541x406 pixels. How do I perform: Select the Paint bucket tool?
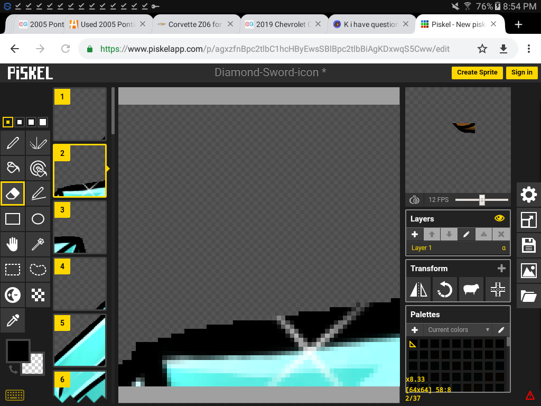[x=13, y=168]
